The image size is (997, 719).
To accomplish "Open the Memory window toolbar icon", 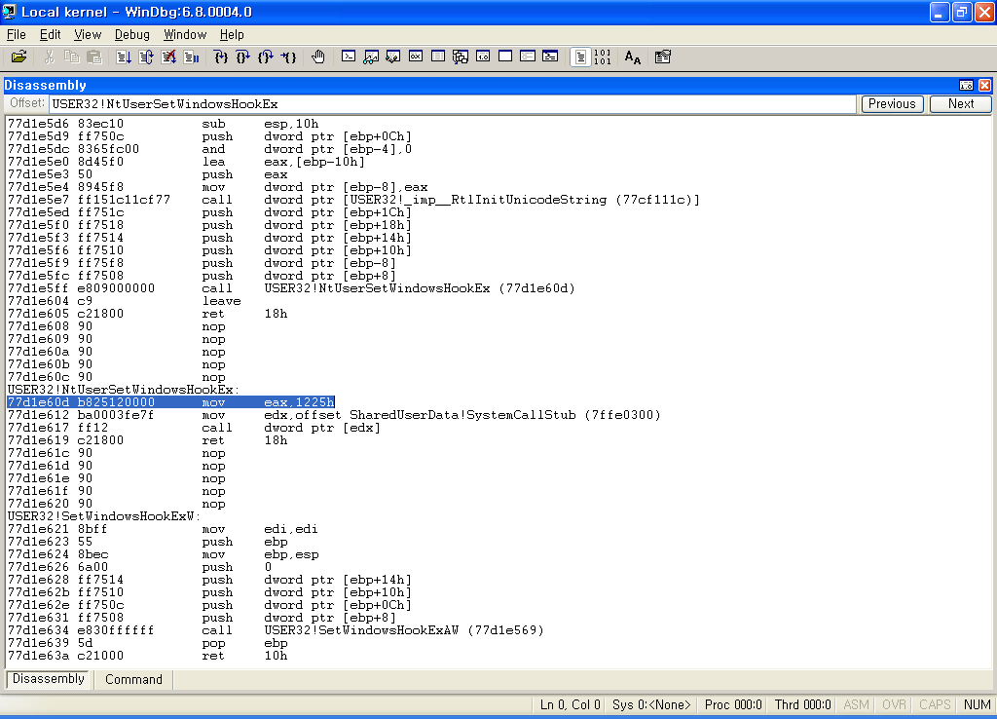I will click(x=438, y=57).
